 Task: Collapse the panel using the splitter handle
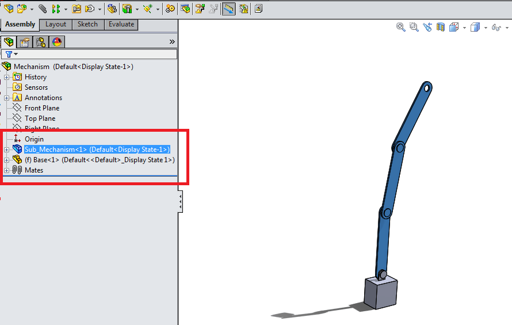point(181,202)
